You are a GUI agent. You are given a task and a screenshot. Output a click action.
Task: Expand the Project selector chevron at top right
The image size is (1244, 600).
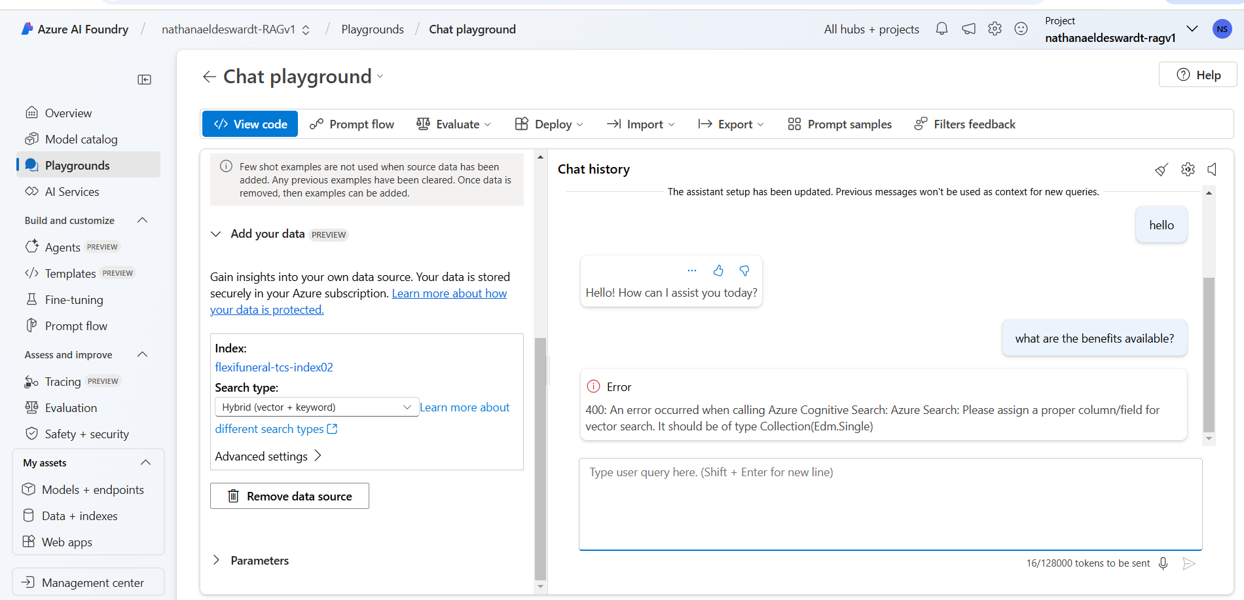point(1192,29)
